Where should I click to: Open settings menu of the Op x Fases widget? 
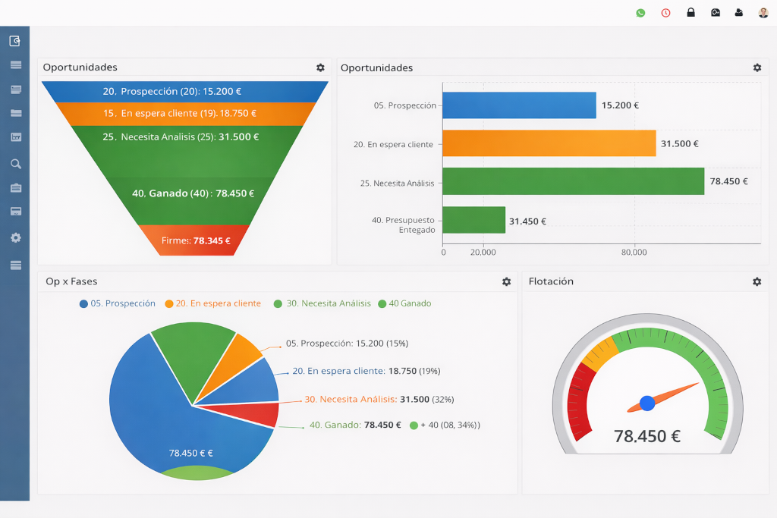click(x=505, y=281)
